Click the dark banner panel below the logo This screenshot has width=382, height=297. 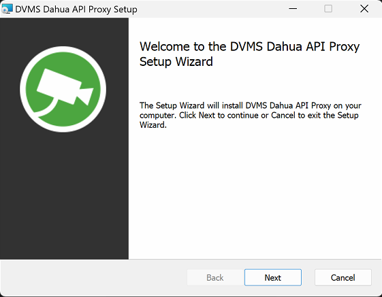point(64,194)
